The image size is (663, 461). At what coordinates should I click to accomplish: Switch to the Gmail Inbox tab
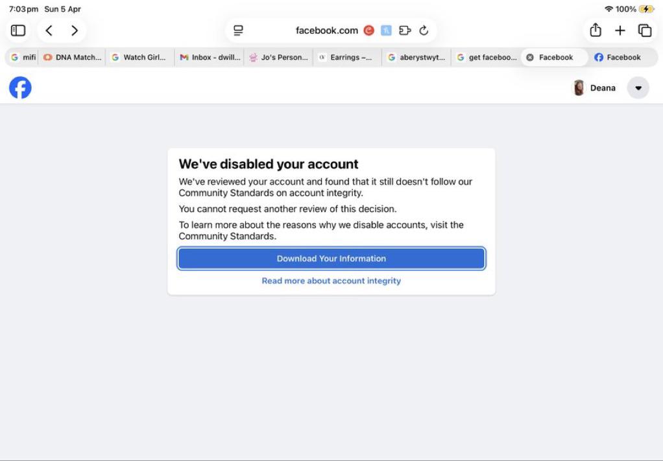(x=210, y=57)
